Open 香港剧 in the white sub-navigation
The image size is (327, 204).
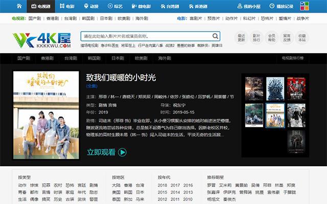(53, 18)
